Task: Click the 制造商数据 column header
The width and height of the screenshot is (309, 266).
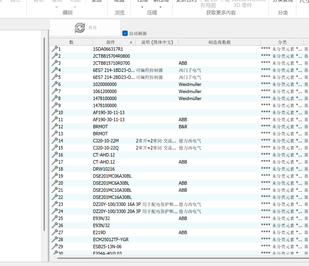Action: pos(219,42)
